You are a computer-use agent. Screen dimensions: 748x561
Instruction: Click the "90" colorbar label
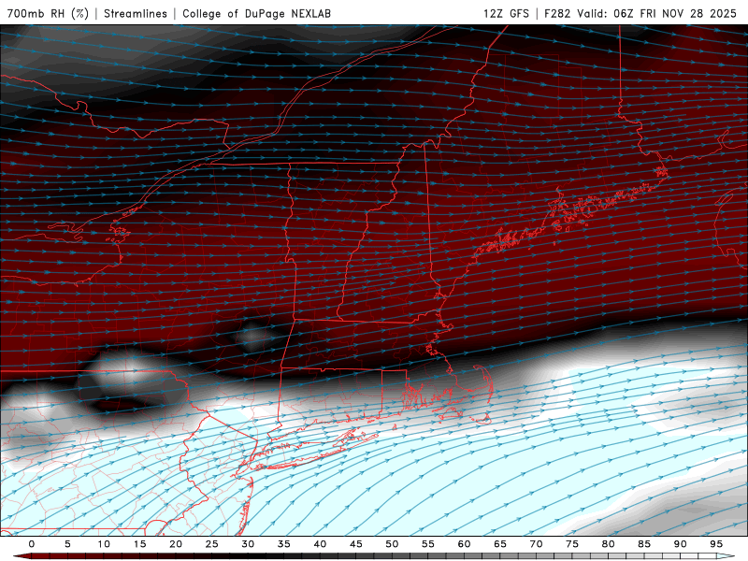(680, 544)
